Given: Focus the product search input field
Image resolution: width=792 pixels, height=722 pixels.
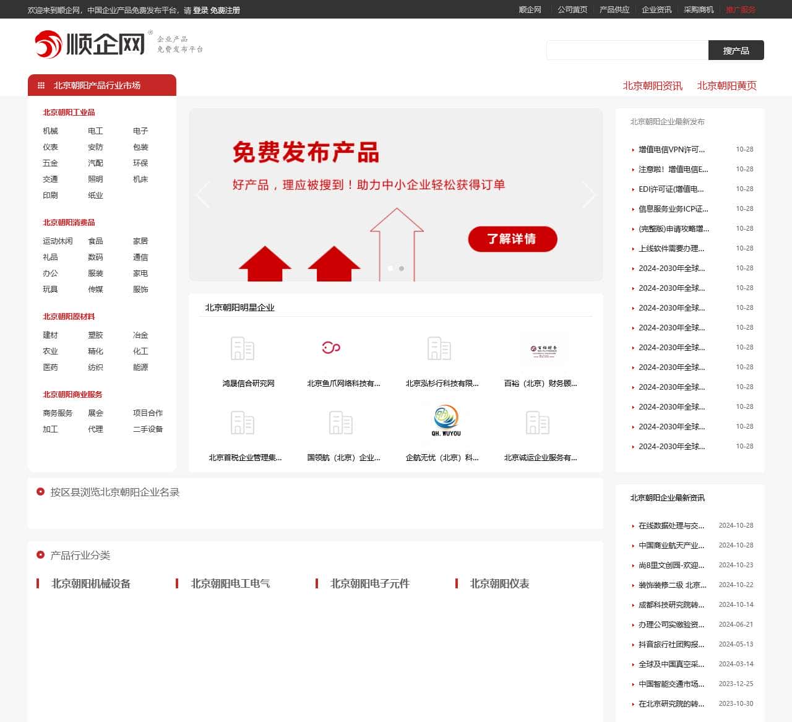Looking at the screenshot, I should 627,50.
